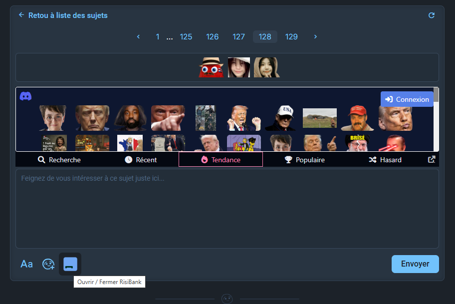
Task: Select the red hat mascot sticker
Action: (x=212, y=67)
